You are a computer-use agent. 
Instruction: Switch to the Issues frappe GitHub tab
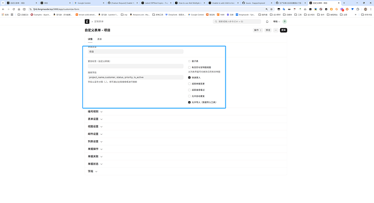point(256,3)
